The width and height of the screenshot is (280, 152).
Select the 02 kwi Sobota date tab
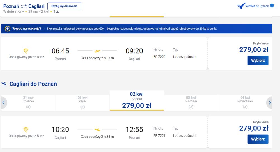point(137,100)
